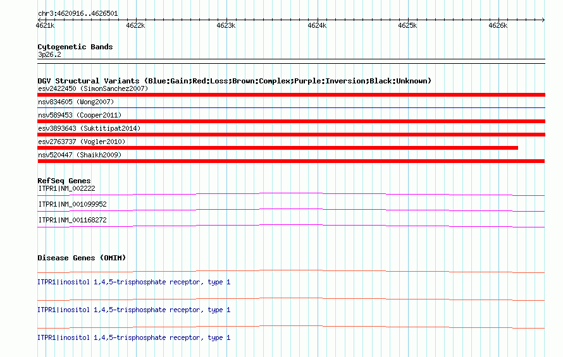This screenshot has height=357, width=563.
Task: Click variant label esv2422450 (SimonSanchez2007)
Action: point(93,88)
